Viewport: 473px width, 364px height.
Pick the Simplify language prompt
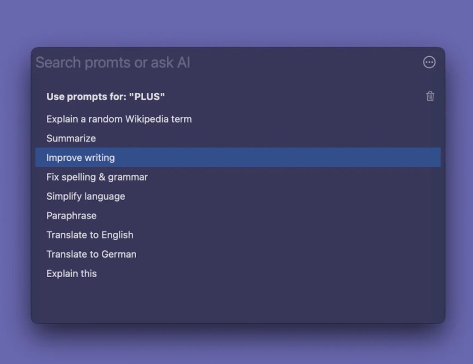pos(85,196)
